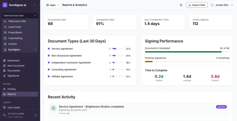Image resolution: width=237 pixels, height=121 pixels.
Task: Select DocSigner in the suite list
Action: (x=20, y=50)
